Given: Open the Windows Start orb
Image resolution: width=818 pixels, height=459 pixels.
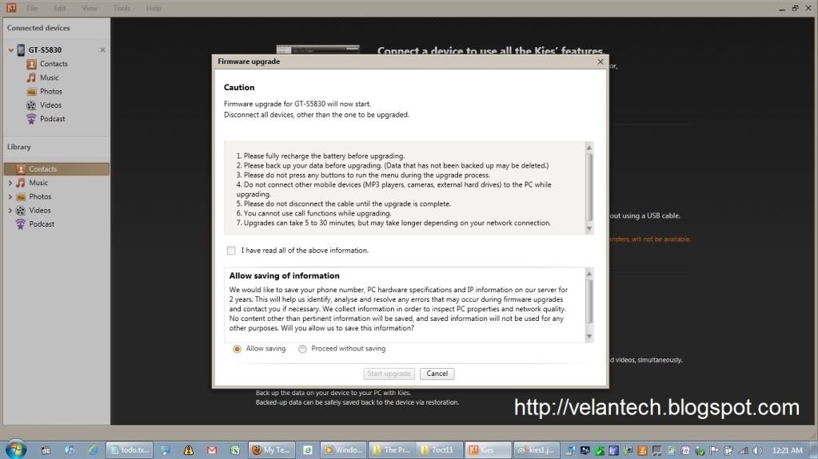Looking at the screenshot, I should (16, 449).
